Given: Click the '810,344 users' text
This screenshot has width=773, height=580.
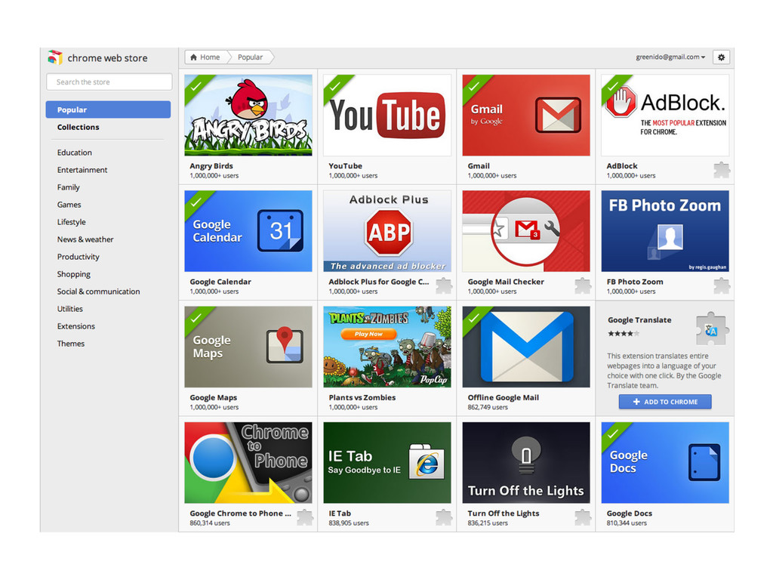Looking at the screenshot, I should pyautogui.click(x=627, y=523).
